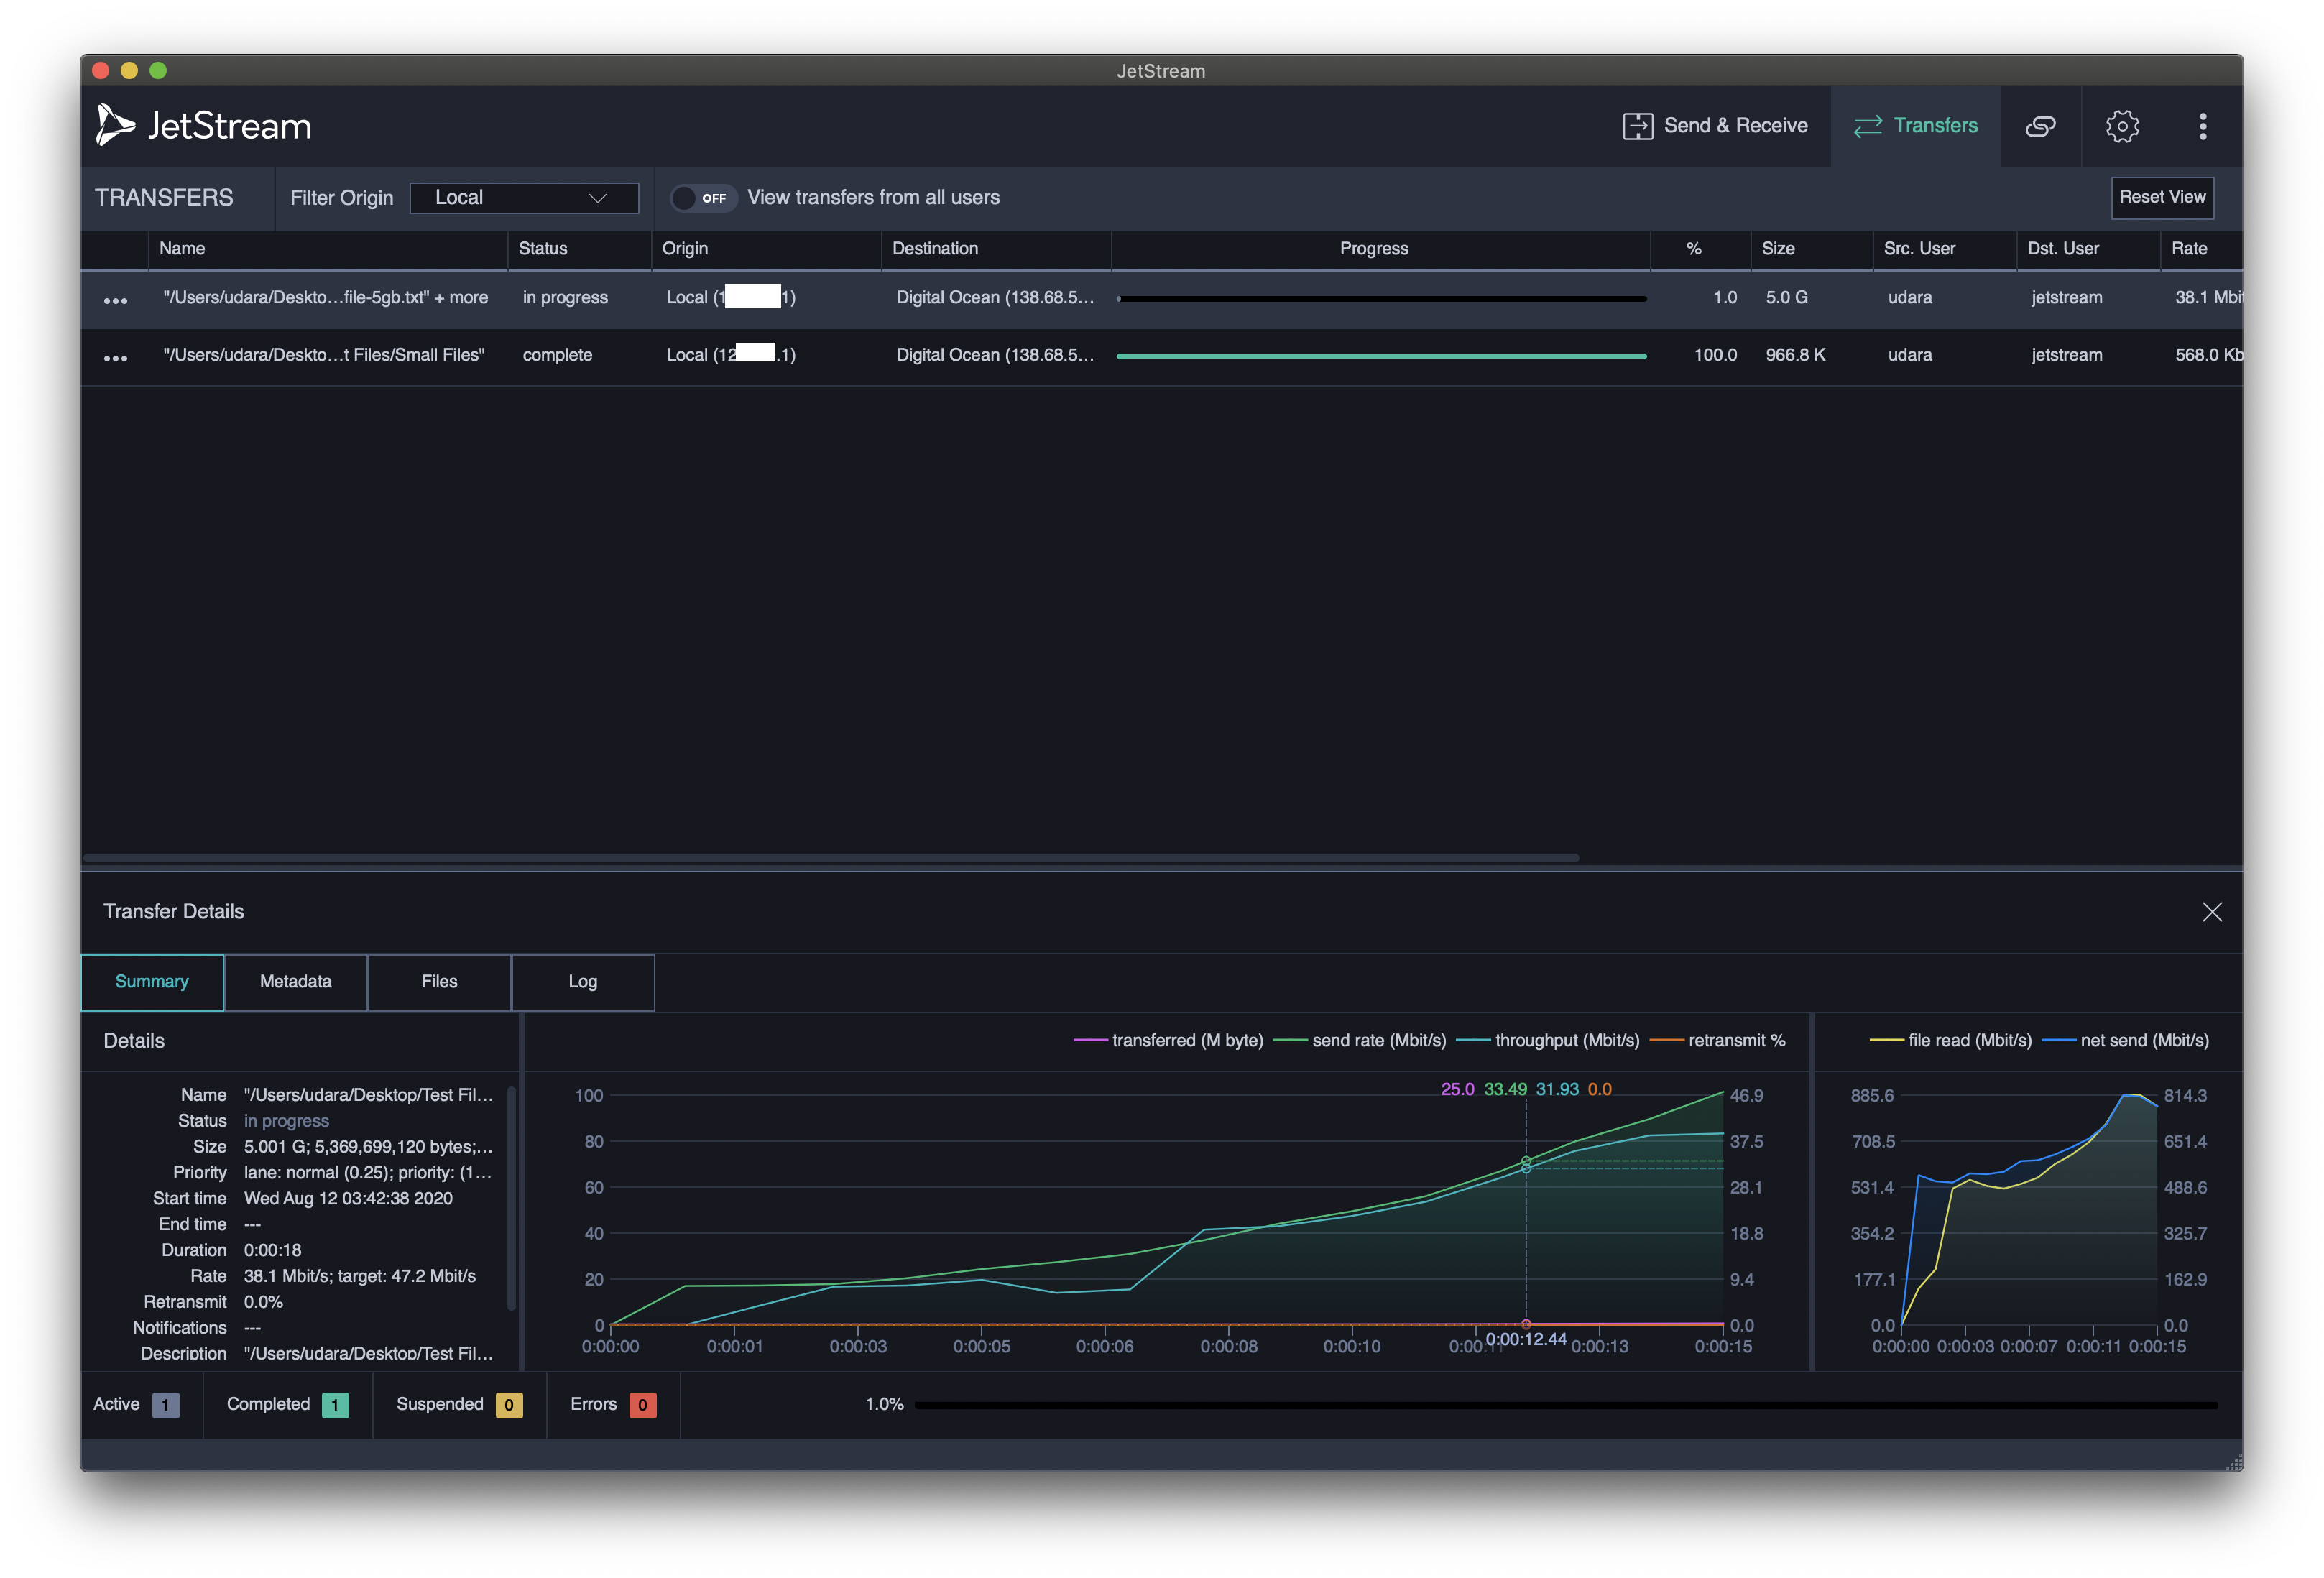Click the completed transfer's green progress bar
The image size is (2324, 1578).
pos(1381,356)
